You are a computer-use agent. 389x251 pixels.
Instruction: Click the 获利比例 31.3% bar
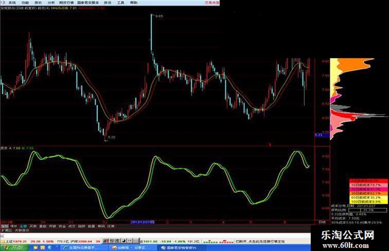point(368,210)
